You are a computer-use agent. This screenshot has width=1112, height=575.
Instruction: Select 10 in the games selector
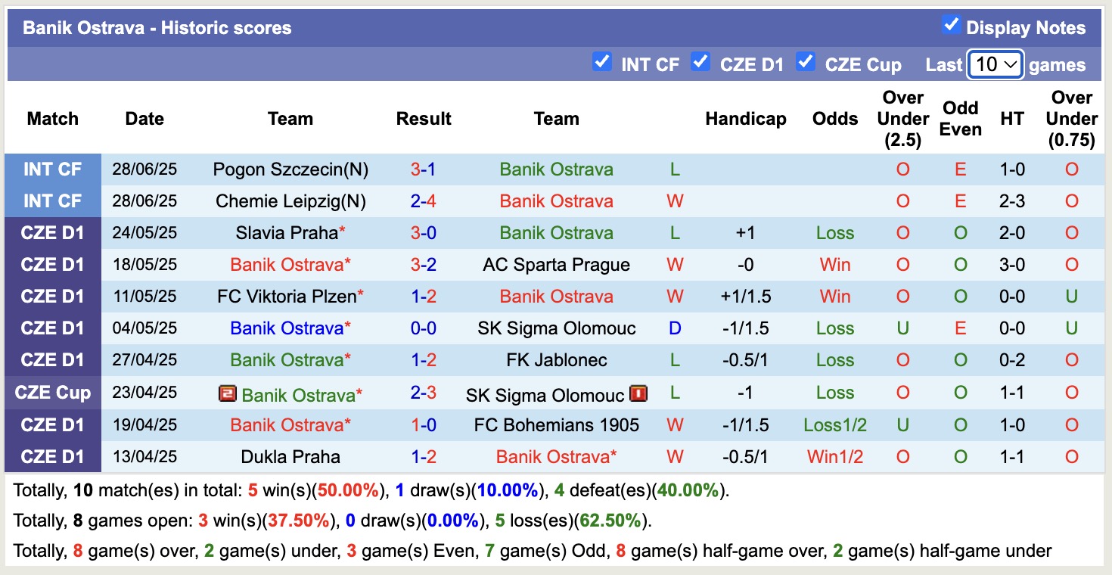coord(995,65)
